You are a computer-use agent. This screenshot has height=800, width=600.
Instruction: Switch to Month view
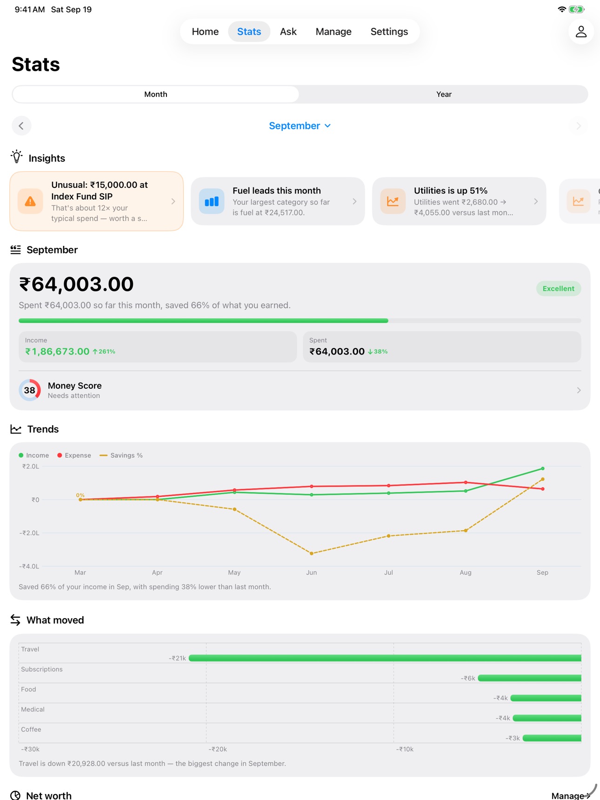click(156, 94)
